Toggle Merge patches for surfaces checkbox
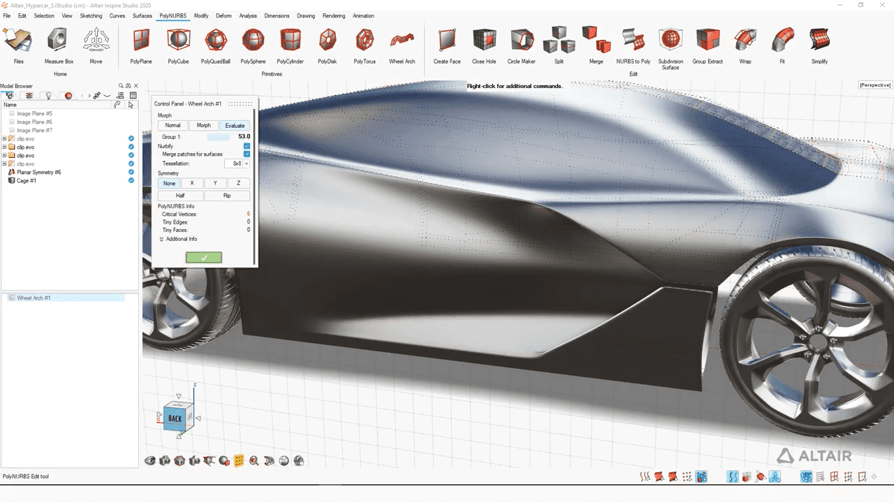Viewport: 894px width, 503px height. pyautogui.click(x=247, y=154)
